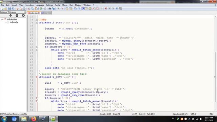The width and height of the screenshot is (217, 122).
Task: Collapse the fold marker at line 49
Action: [37, 98]
